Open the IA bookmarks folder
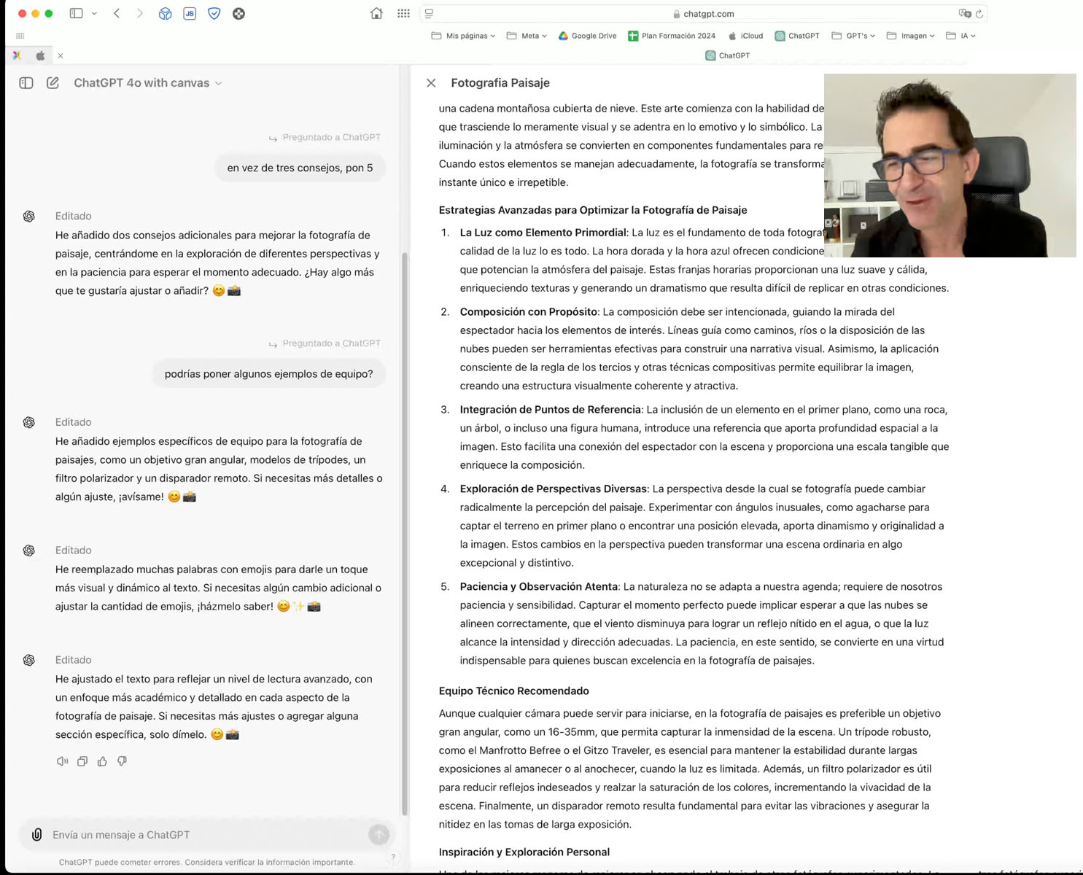Screen dimensions: 1083x875 [x=960, y=36]
